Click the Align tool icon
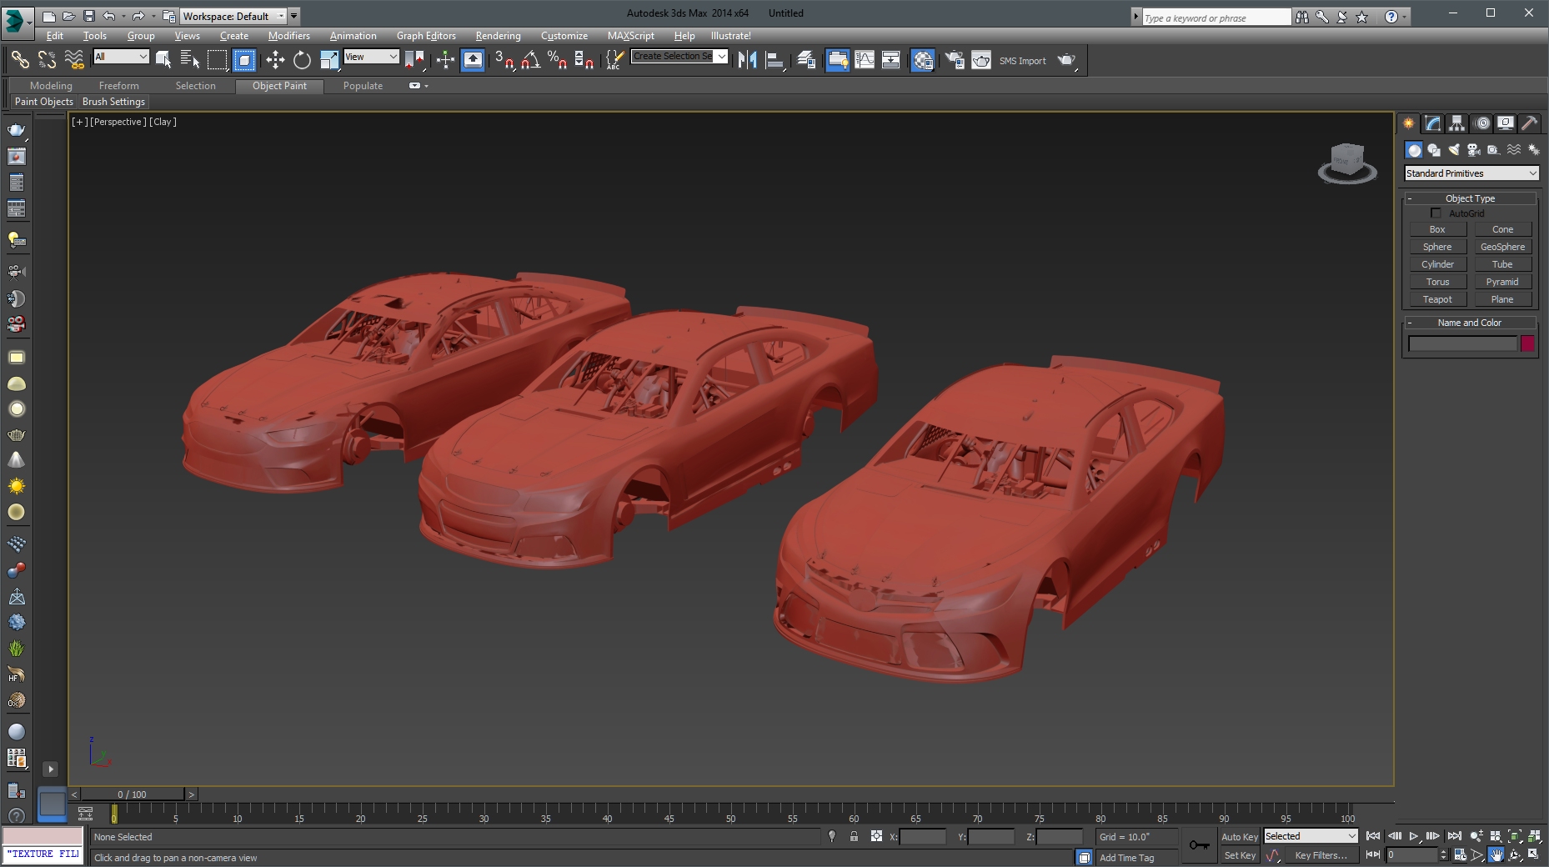1549x867 pixels. (775, 60)
